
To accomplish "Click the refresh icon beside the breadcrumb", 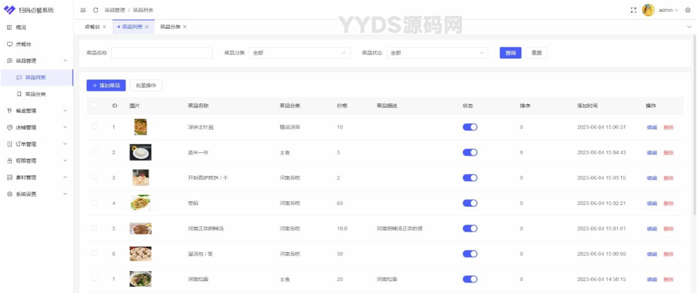I will 95,10.
